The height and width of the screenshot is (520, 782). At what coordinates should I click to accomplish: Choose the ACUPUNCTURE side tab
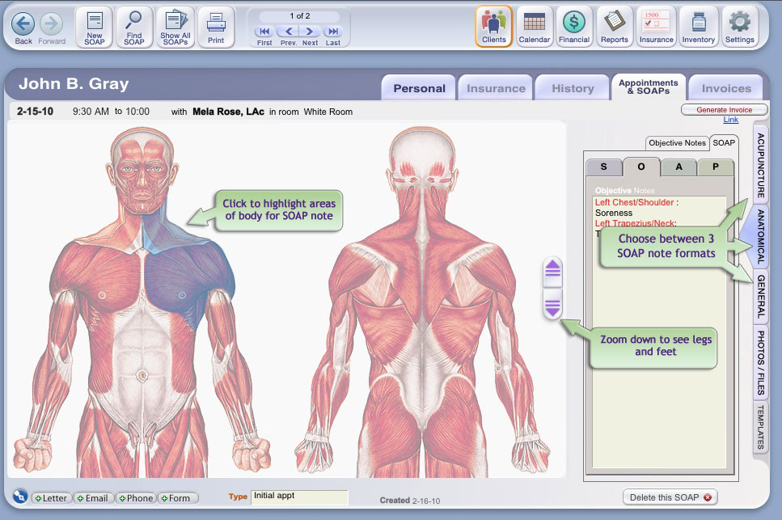coord(760,165)
